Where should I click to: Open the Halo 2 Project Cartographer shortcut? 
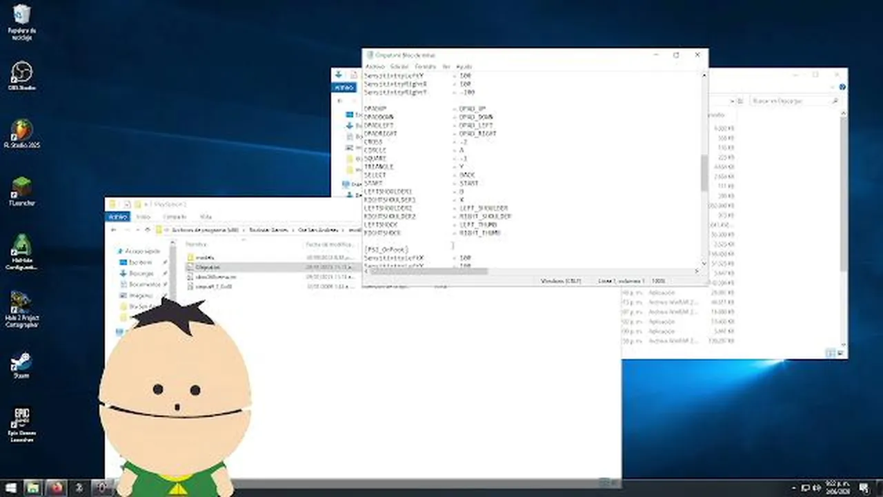22,309
